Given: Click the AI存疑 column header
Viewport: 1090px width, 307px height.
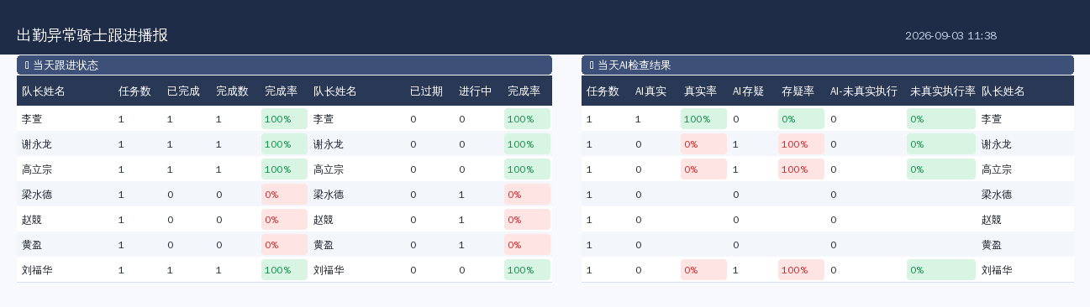Looking at the screenshot, I should click(748, 91).
